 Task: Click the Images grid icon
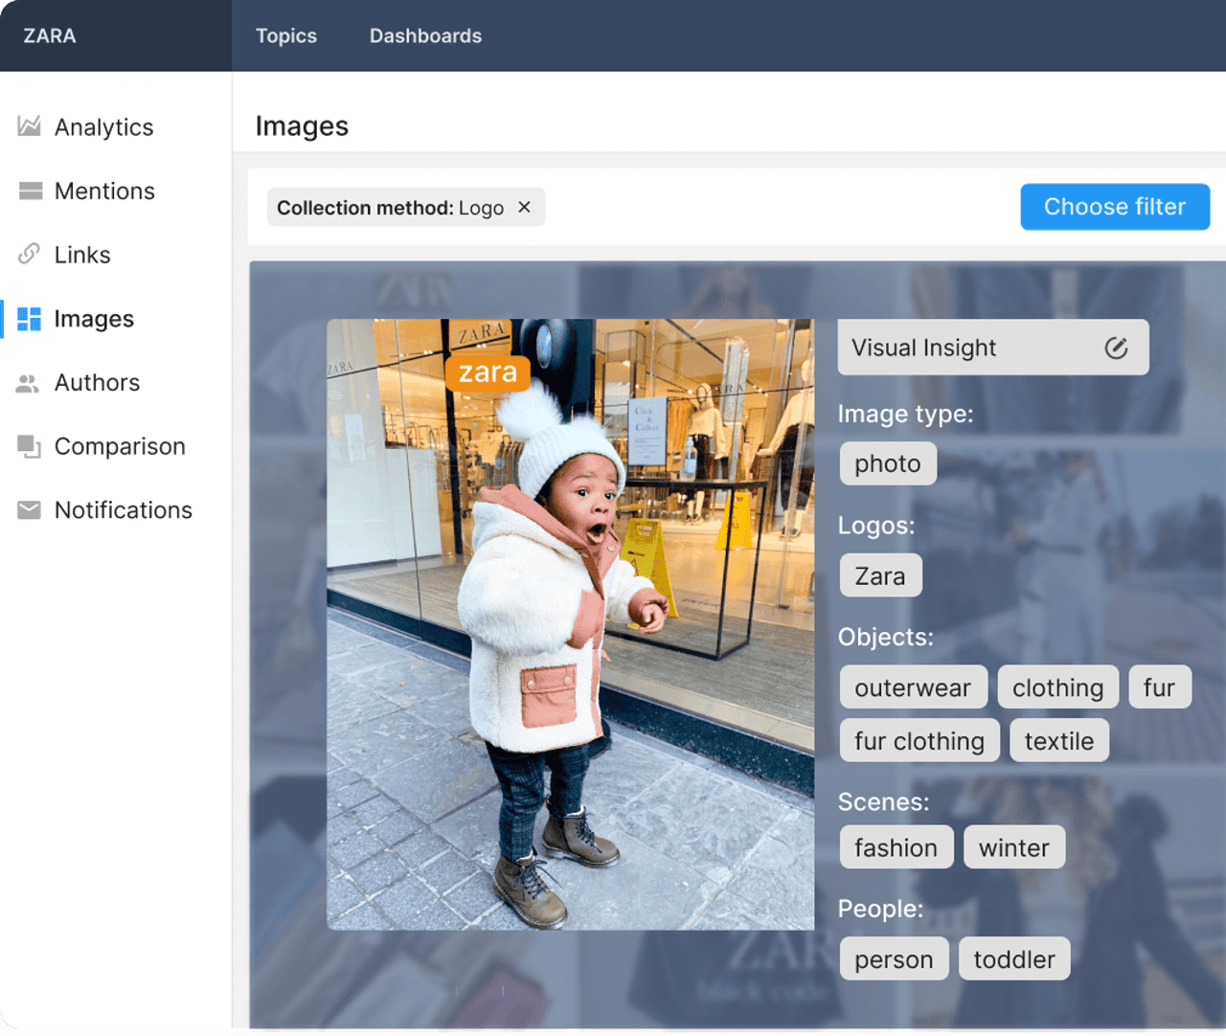pyautogui.click(x=29, y=319)
